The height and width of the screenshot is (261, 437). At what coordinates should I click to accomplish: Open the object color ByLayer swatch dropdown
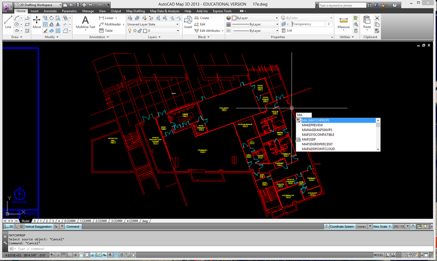tap(255, 18)
